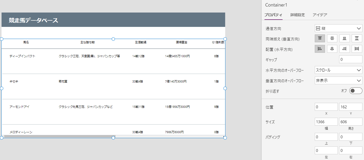Image resolution: width=364 pixels, height=160 pixels.
Task: Click the container's middle-right selection handle
Action: (x=225, y=88)
